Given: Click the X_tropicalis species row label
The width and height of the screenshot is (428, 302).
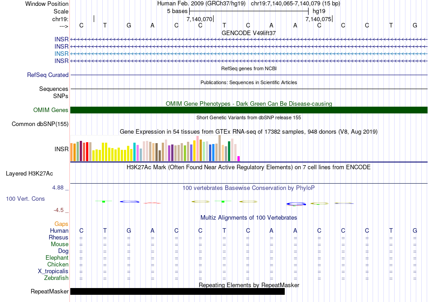Looking at the screenshot, I should [x=53, y=271].
